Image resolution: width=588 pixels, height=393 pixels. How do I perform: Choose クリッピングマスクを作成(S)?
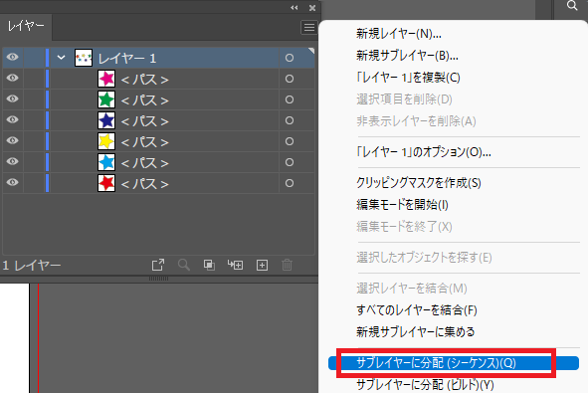coord(419,183)
